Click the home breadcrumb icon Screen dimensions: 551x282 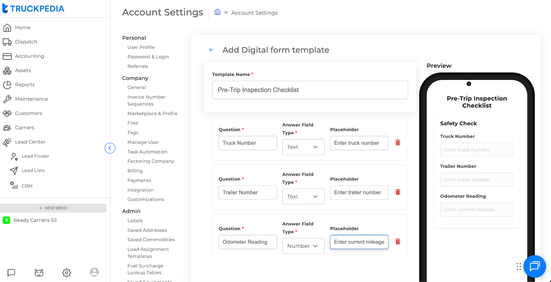pyautogui.click(x=217, y=12)
